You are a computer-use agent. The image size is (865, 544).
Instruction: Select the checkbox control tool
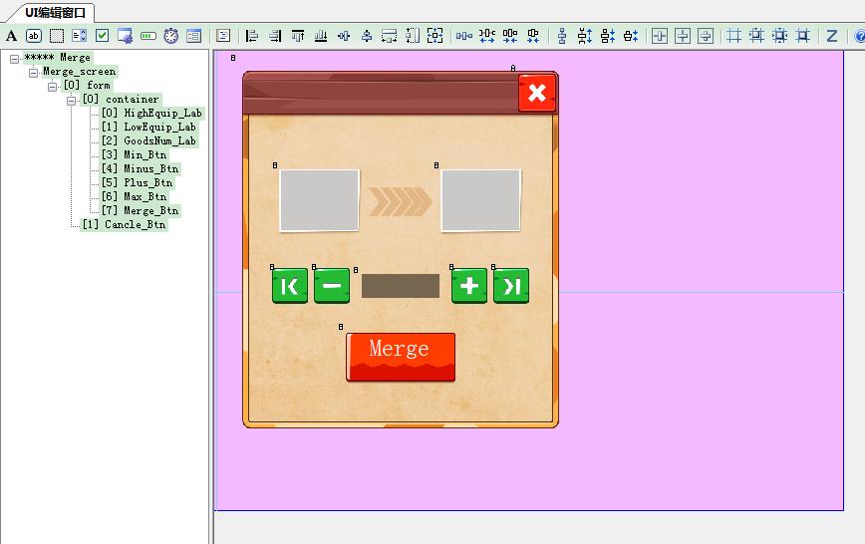(x=102, y=36)
